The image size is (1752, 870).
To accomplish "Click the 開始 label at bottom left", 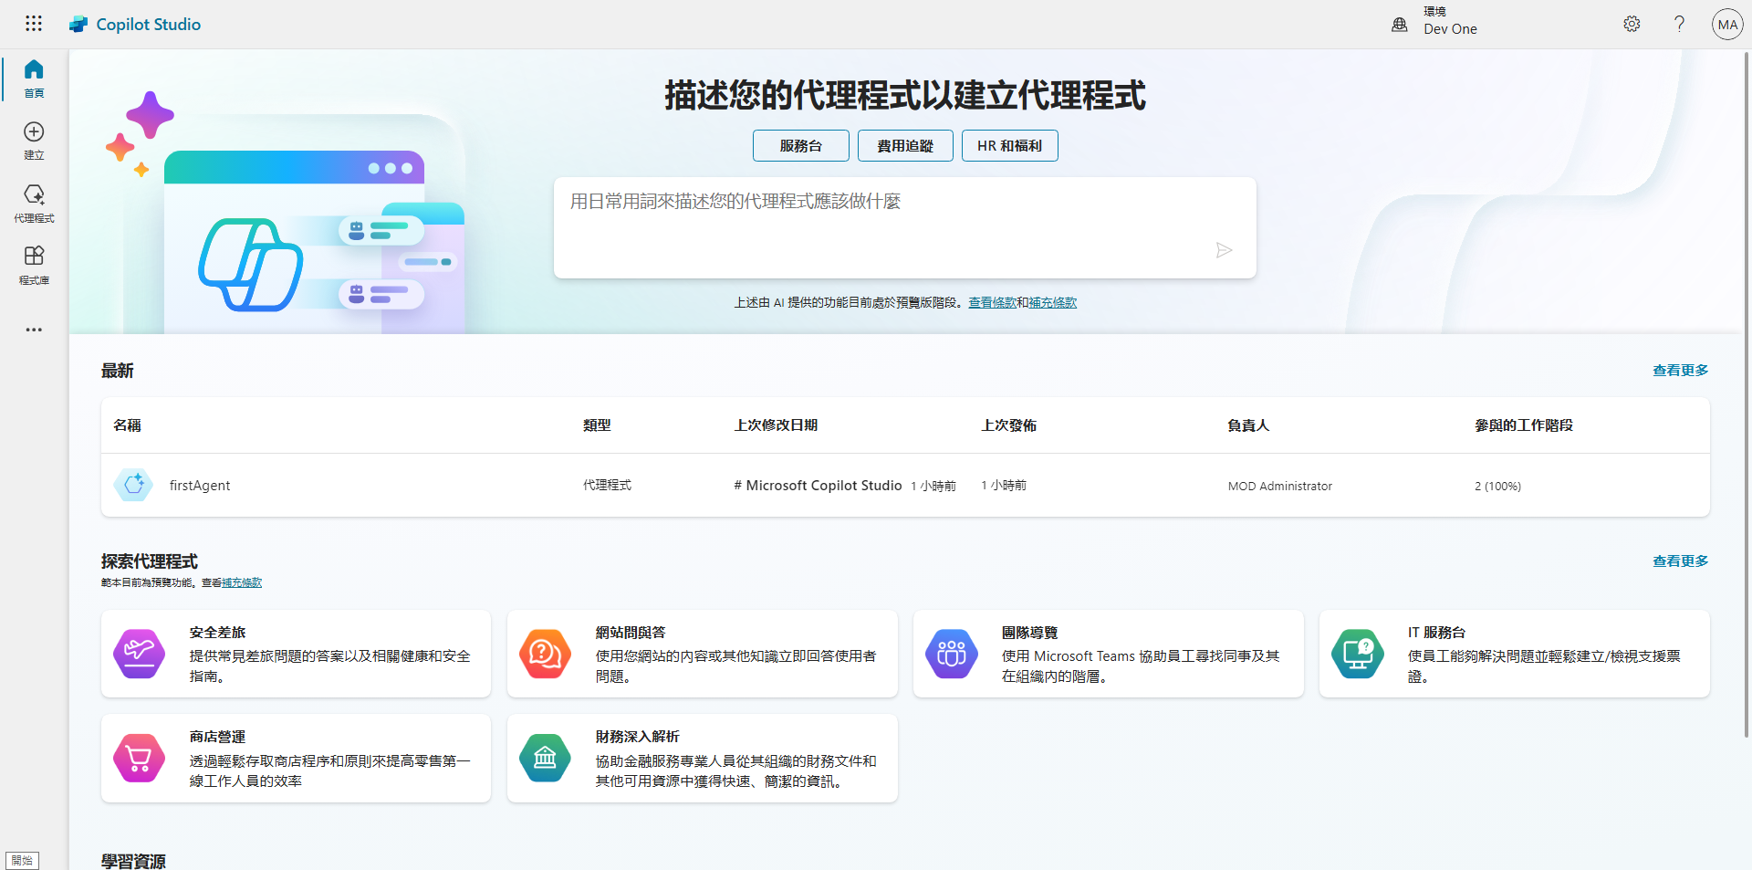I will pyautogui.click(x=22, y=860).
